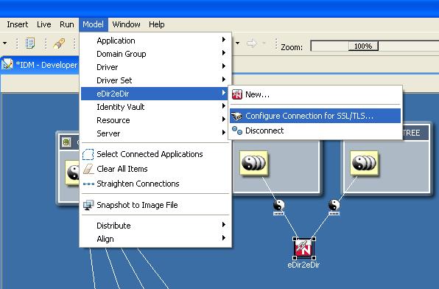Open the dropdown arrow at the toolbar's left edge
Screen dimensions: 439x289
(4, 43)
